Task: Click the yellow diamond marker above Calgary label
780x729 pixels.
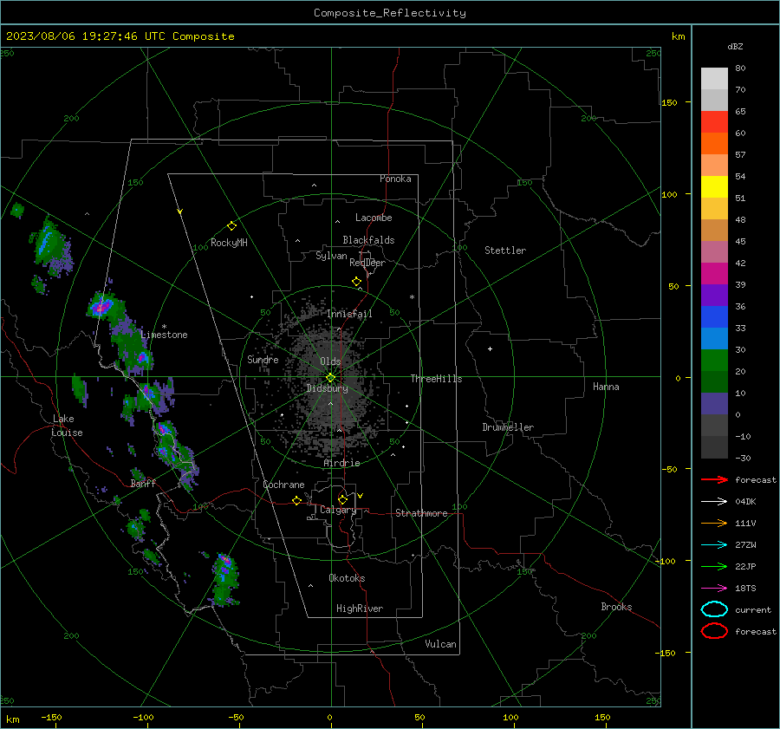Action: (x=342, y=499)
